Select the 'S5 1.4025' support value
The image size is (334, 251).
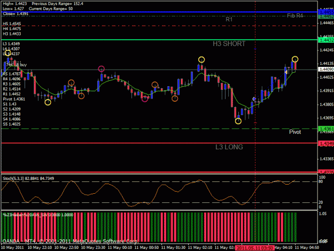point(12,124)
